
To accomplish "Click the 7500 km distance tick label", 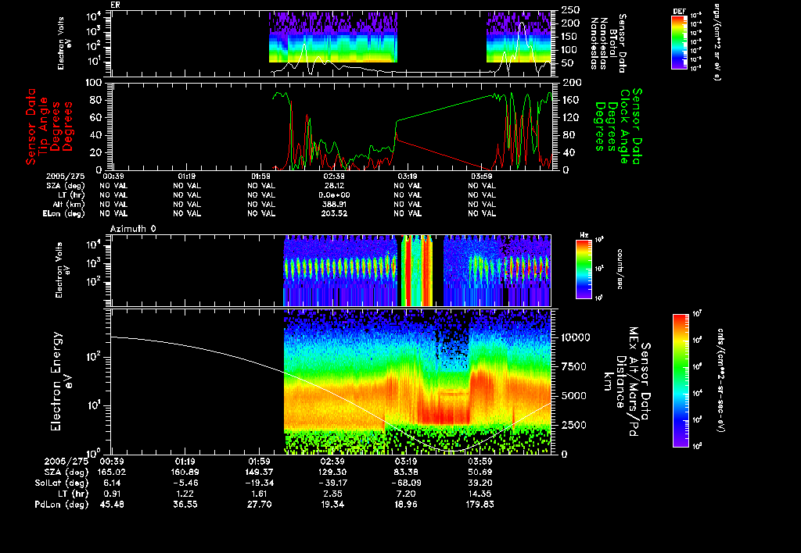I will click(x=573, y=367).
